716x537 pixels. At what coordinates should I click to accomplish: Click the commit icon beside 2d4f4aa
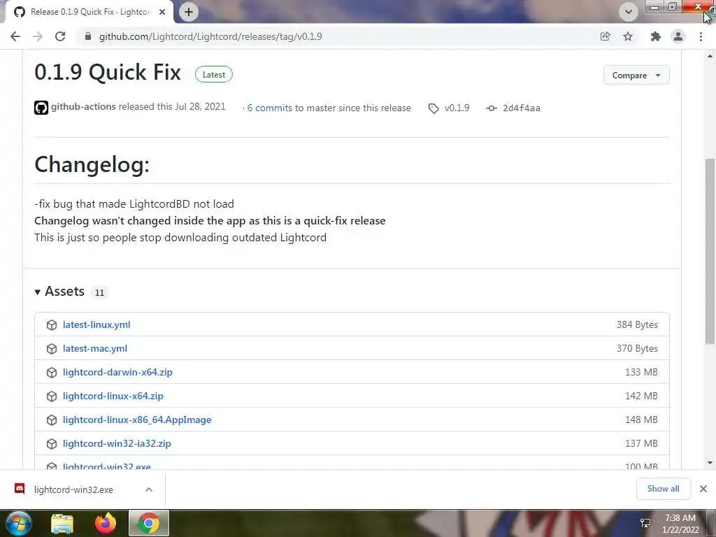[x=492, y=108]
